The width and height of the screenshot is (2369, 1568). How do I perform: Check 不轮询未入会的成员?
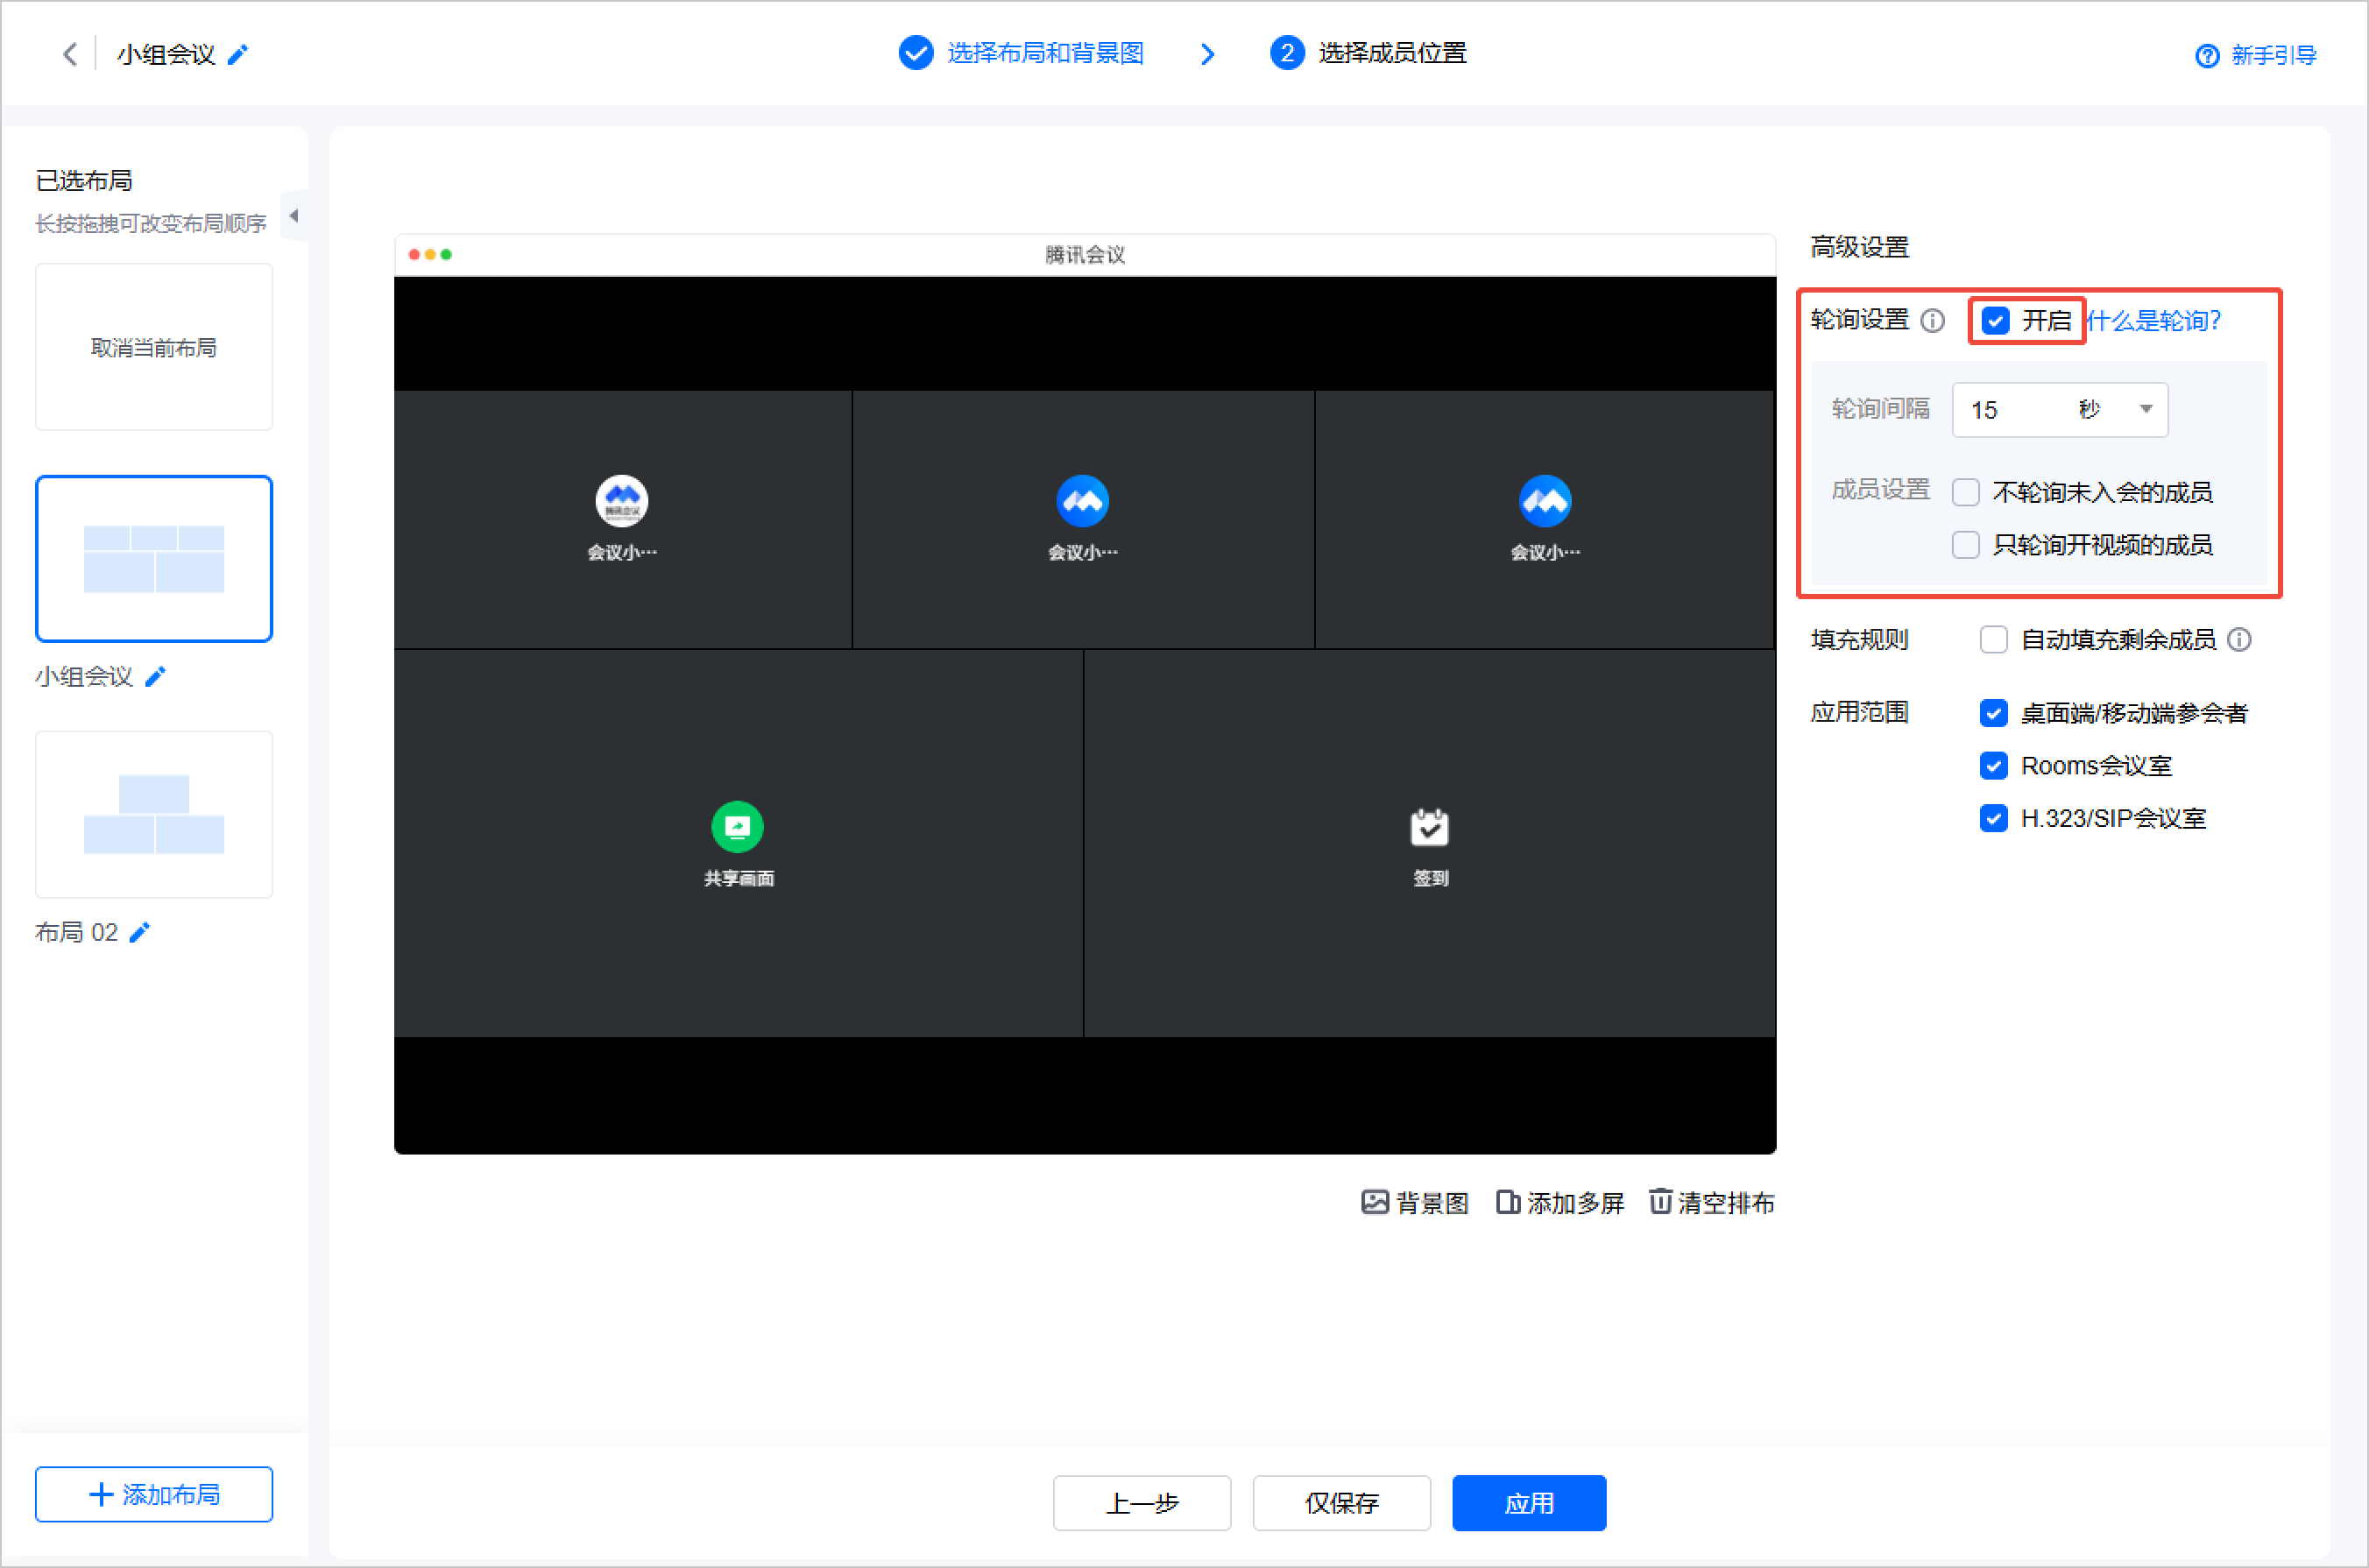pos(1966,492)
